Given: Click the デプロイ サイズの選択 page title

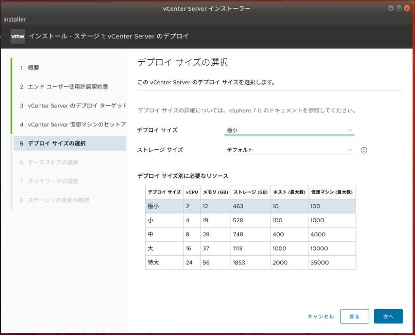Looking at the screenshot, I should click(183, 63).
